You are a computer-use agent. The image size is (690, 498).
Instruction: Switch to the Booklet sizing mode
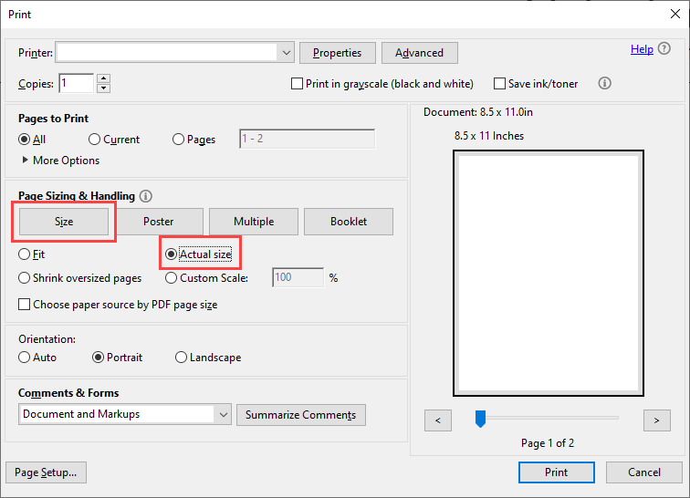point(349,222)
